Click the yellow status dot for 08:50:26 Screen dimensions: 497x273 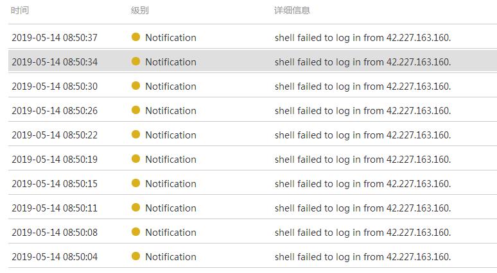[135, 110]
